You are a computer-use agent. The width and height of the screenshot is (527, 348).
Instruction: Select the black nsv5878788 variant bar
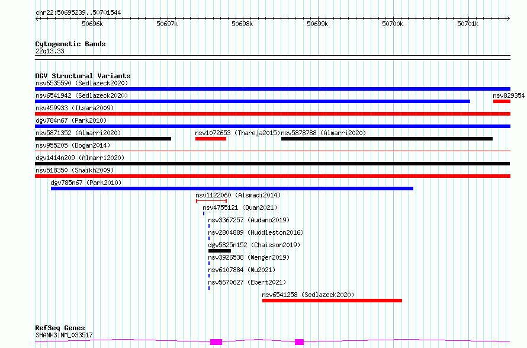click(x=387, y=139)
